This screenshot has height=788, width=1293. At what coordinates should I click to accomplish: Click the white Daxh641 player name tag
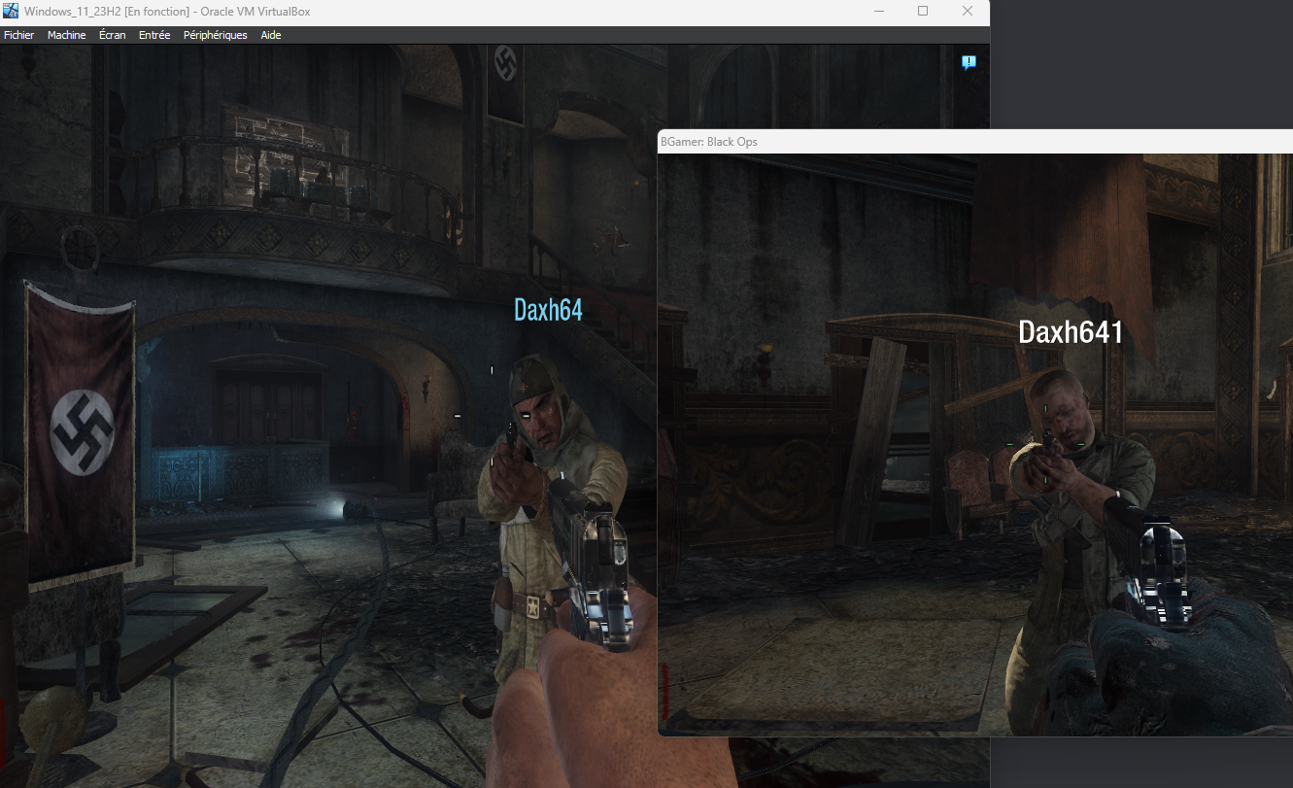point(1071,333)
